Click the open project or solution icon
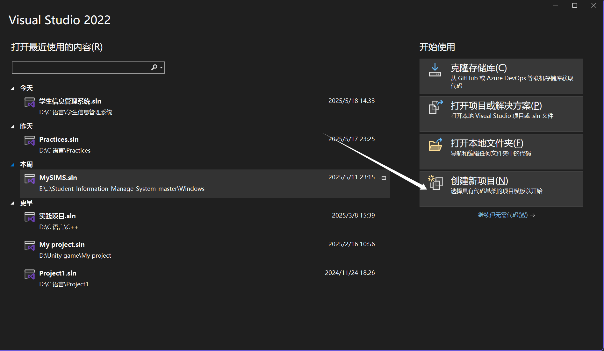Viewport: 604px width, 351px height. 435,107
